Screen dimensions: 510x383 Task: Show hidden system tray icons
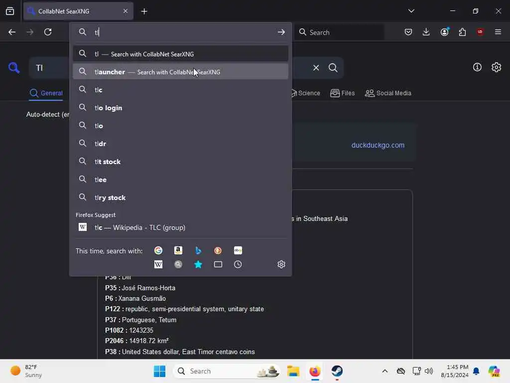(385, 371)
